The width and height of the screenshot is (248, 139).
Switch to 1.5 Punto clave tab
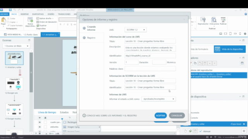pyautogui.click(x=31, y=34)
